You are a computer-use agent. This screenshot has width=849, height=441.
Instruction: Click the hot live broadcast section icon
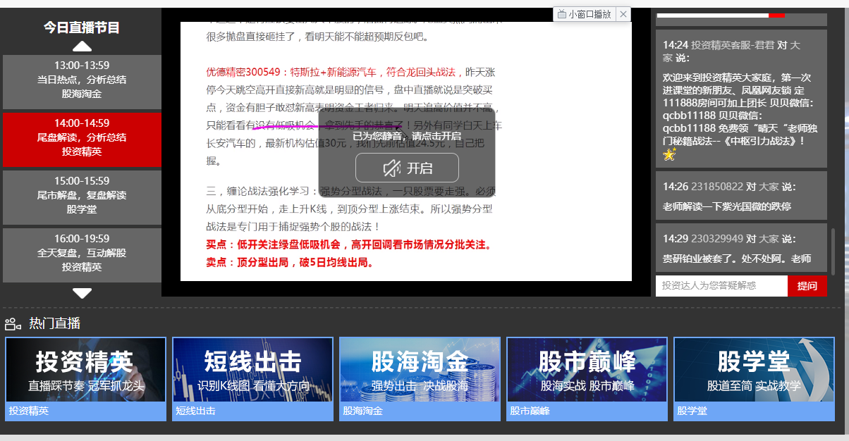13,324
